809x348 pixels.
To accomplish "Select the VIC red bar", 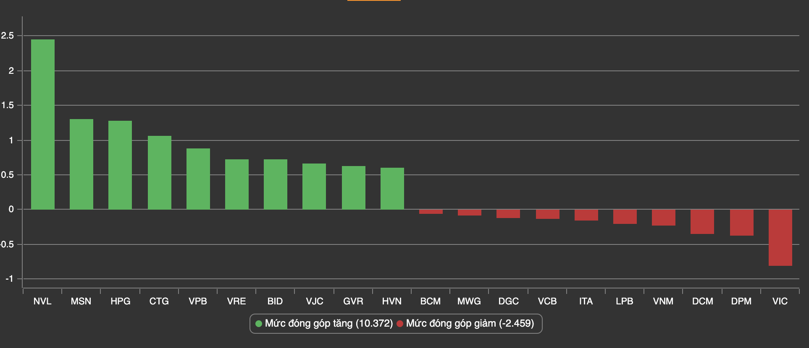I will pyautogui.click(x=780, y=238).
